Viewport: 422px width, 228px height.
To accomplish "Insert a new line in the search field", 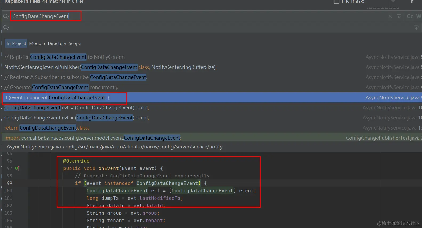I will pos(399,16).
